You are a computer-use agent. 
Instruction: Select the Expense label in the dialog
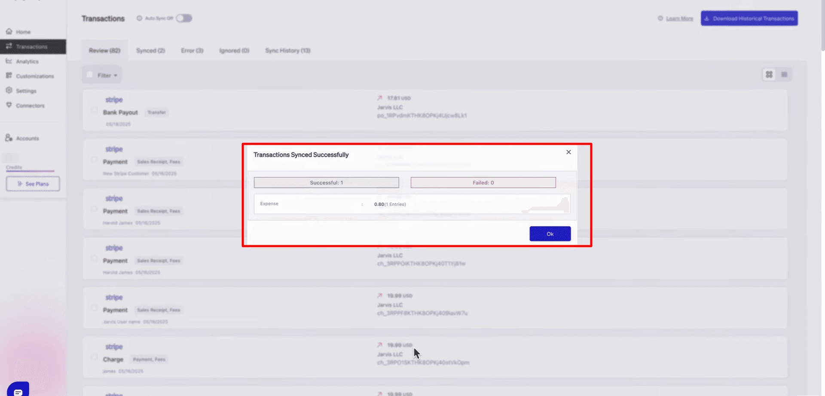pyautogui.click(x=269, y=204)
